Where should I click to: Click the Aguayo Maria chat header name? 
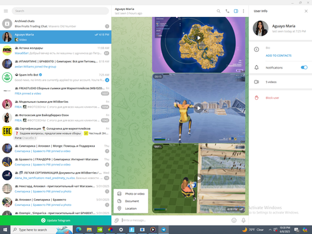(x=124, y=9)
